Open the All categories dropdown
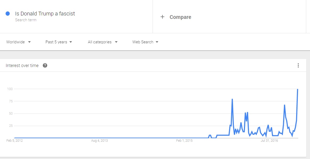Viewport: 310px width, 159px height. pos(103,42)
